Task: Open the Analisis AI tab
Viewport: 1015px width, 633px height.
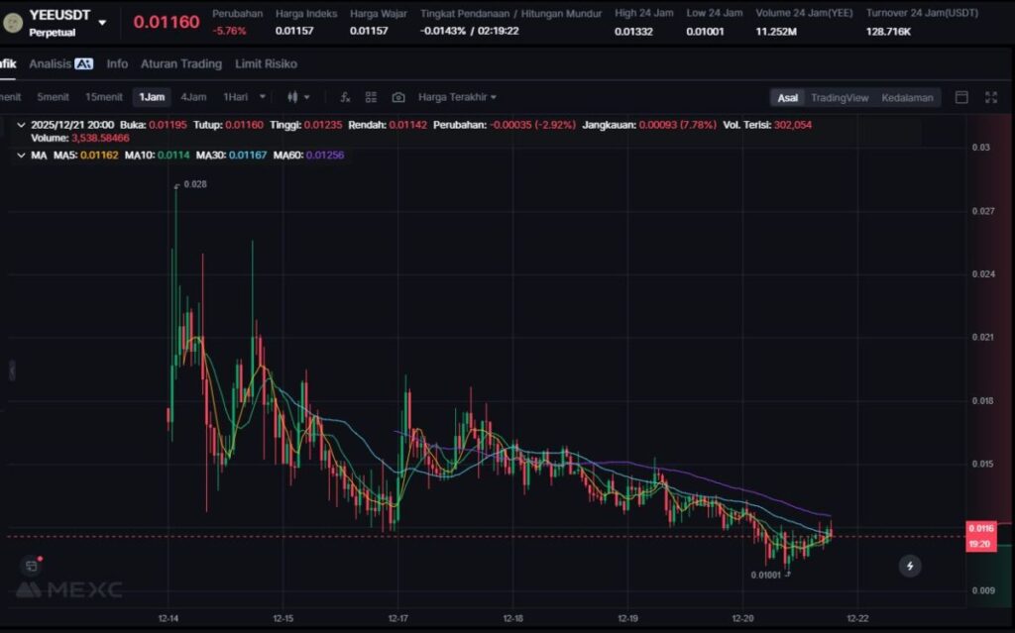Action: coord(60,63)
